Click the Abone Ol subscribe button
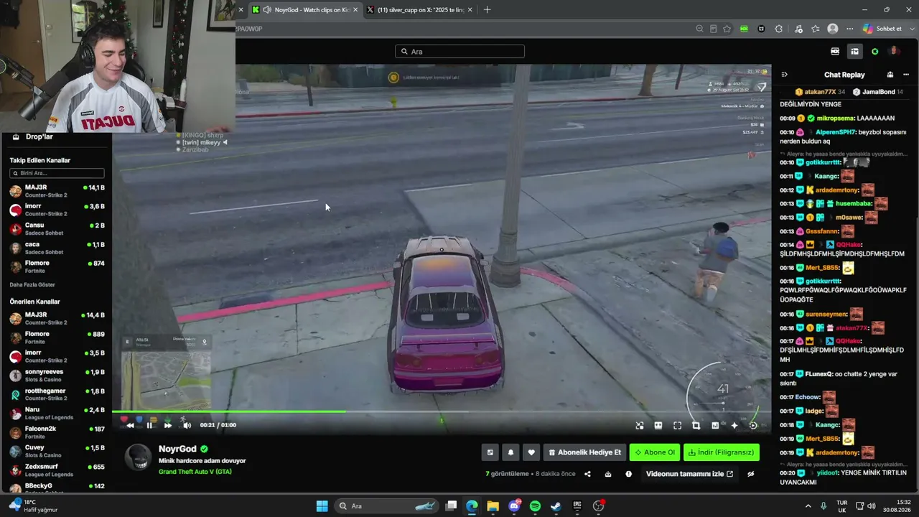 coord(655,452)
